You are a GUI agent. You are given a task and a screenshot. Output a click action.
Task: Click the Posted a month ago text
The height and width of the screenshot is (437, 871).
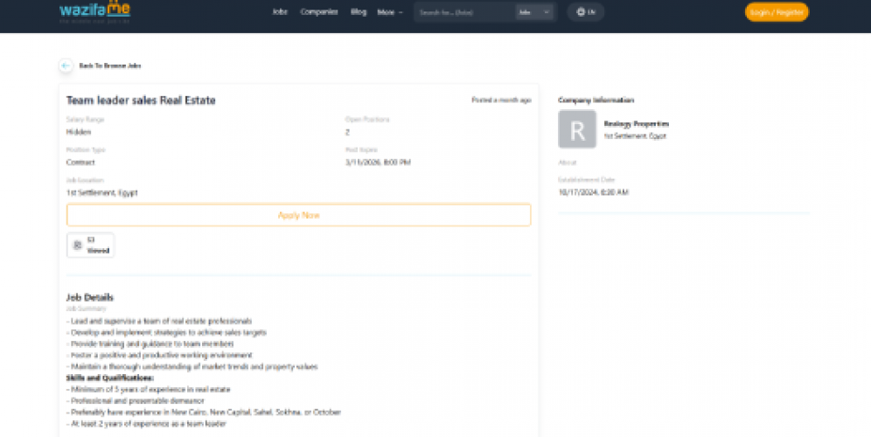pos(501,100)
